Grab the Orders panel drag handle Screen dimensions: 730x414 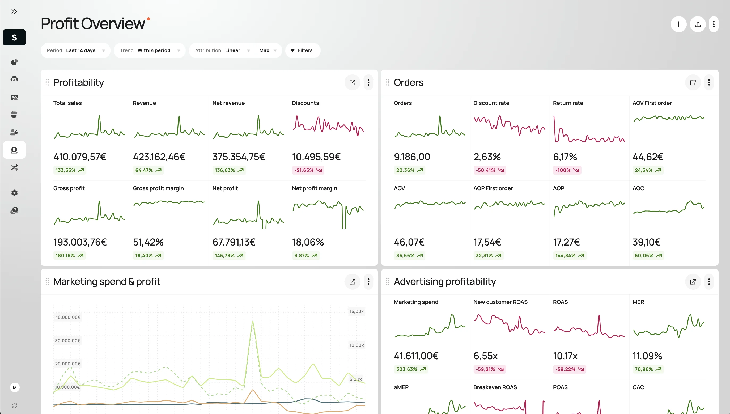pyautogui.click(x=388, y=82)
